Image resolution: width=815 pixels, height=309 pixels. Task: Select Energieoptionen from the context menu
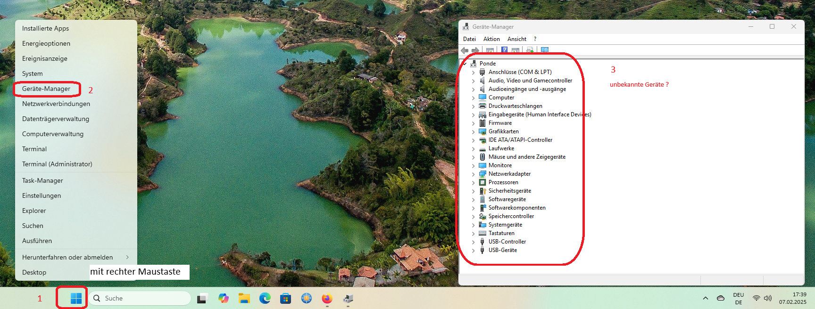pos(76,43)
